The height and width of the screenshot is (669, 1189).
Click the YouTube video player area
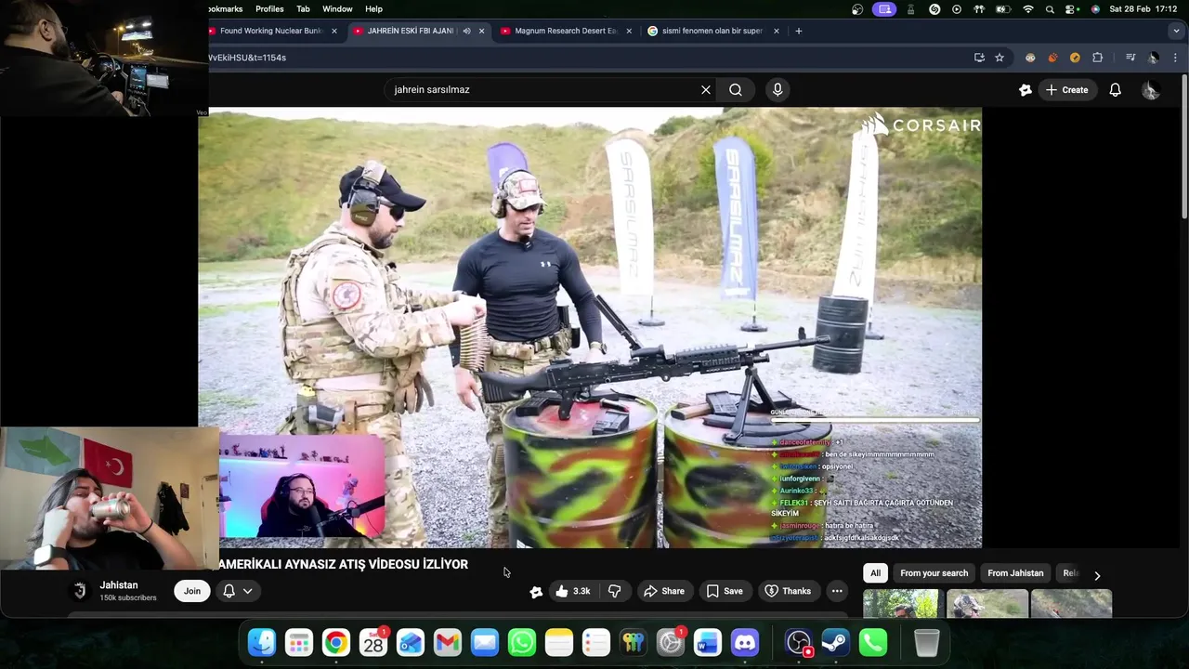tap(590, 327)
